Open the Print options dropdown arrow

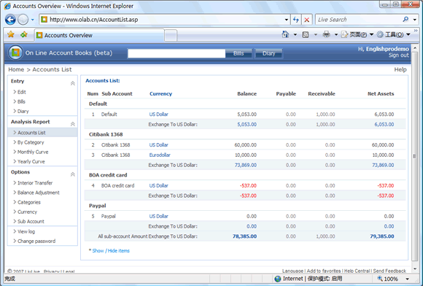pos(336,35)
